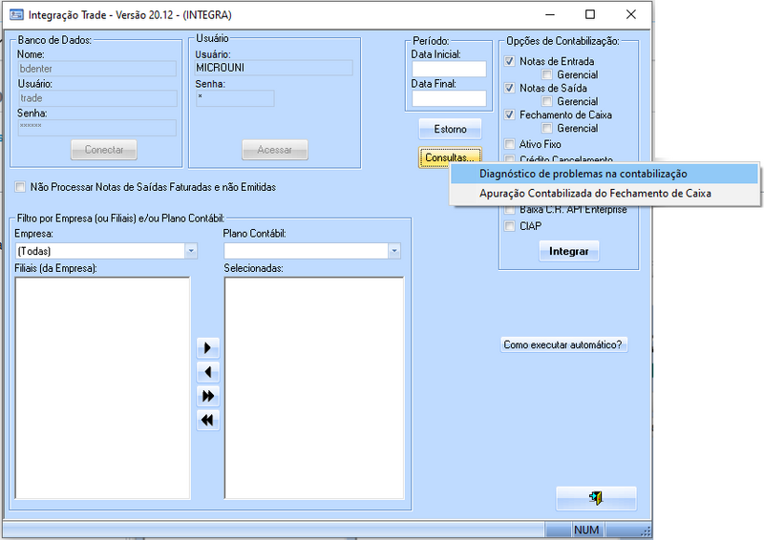
Task: Enable Gerencial under Notas de Saída
Action: click(547, 101)
